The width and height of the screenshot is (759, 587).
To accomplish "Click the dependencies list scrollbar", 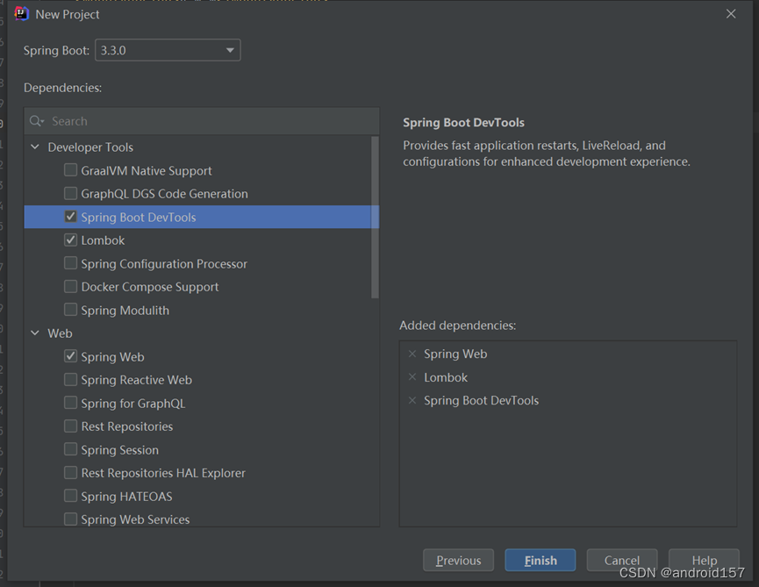I will [375, 217].
